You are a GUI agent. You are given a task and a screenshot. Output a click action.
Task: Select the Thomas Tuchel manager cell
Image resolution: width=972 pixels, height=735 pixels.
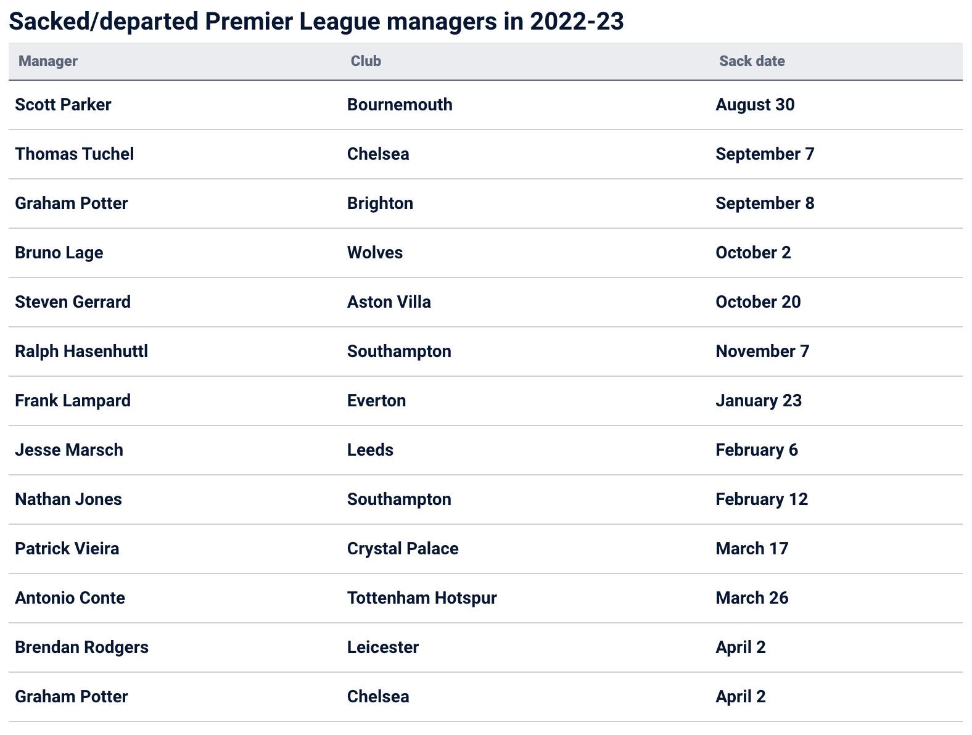pyautogui.click(x=74, y=154)
